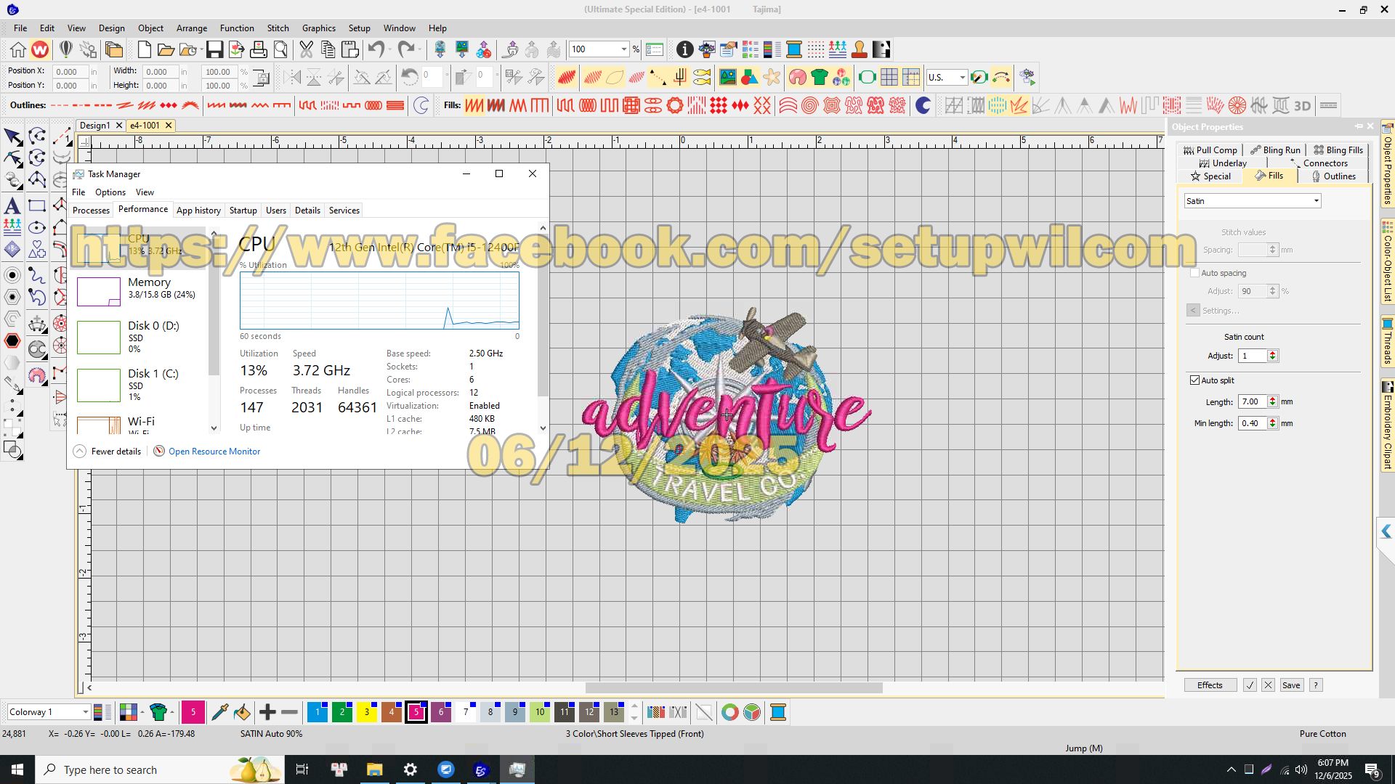This screenshot has width=1395, height=784.
Task: Select the Lettering tool icon
Action: [12, 205]
